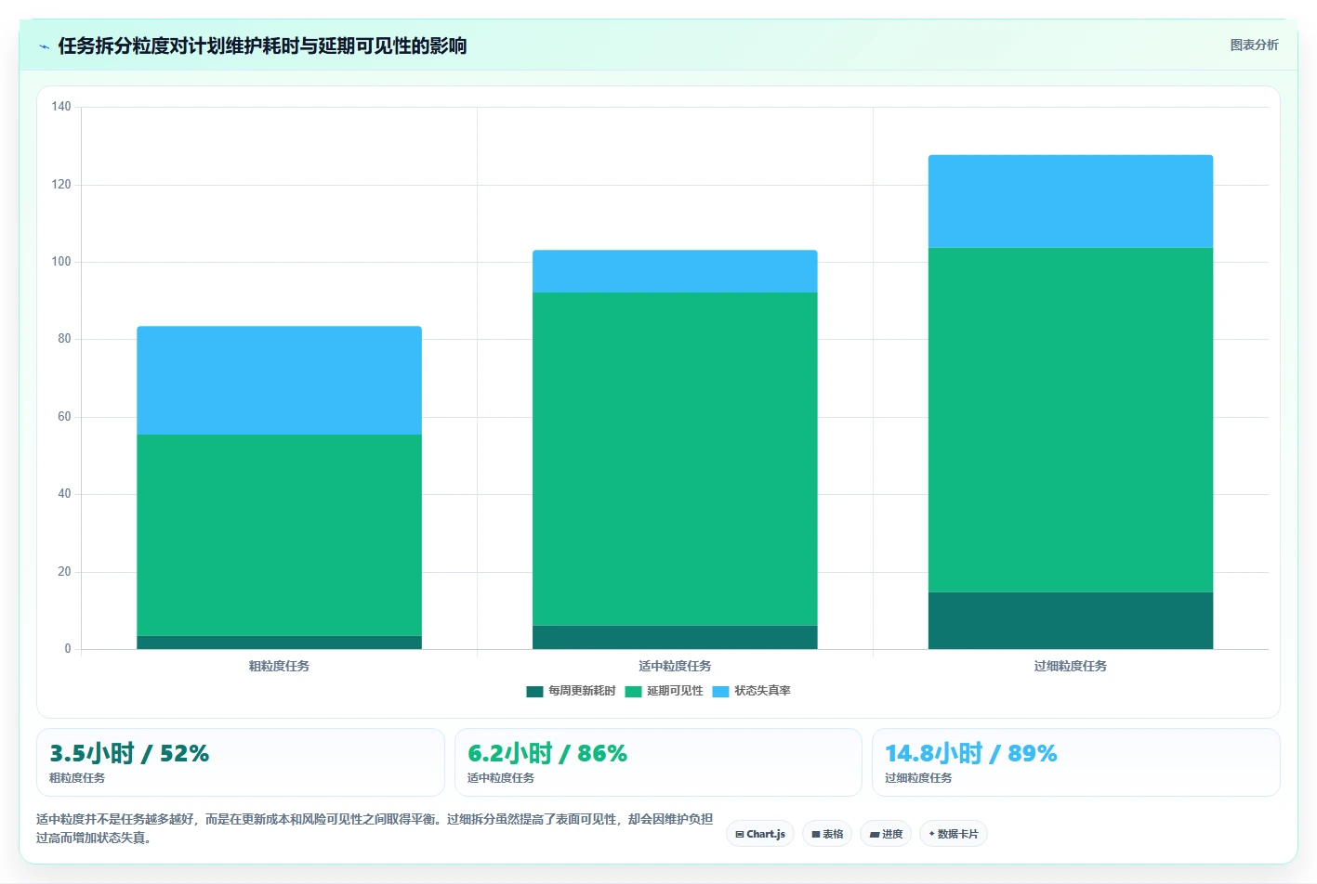Click the green segment of 过细粒度任务 bar
The width and height of the screenshot is (1317, 884).
(1071, 420)
